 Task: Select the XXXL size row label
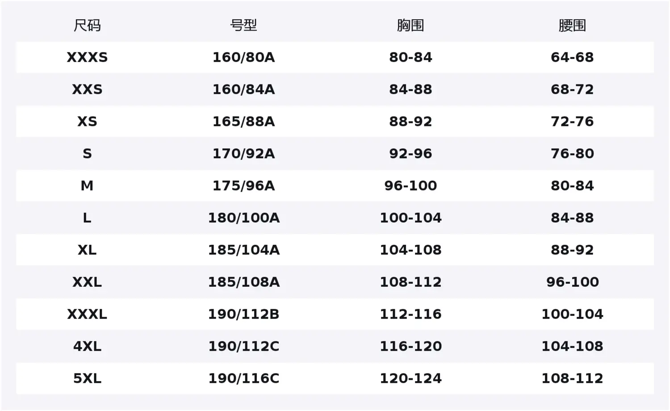point(87,314)
